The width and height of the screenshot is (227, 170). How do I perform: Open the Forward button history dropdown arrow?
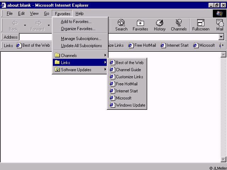click(49, 25)
